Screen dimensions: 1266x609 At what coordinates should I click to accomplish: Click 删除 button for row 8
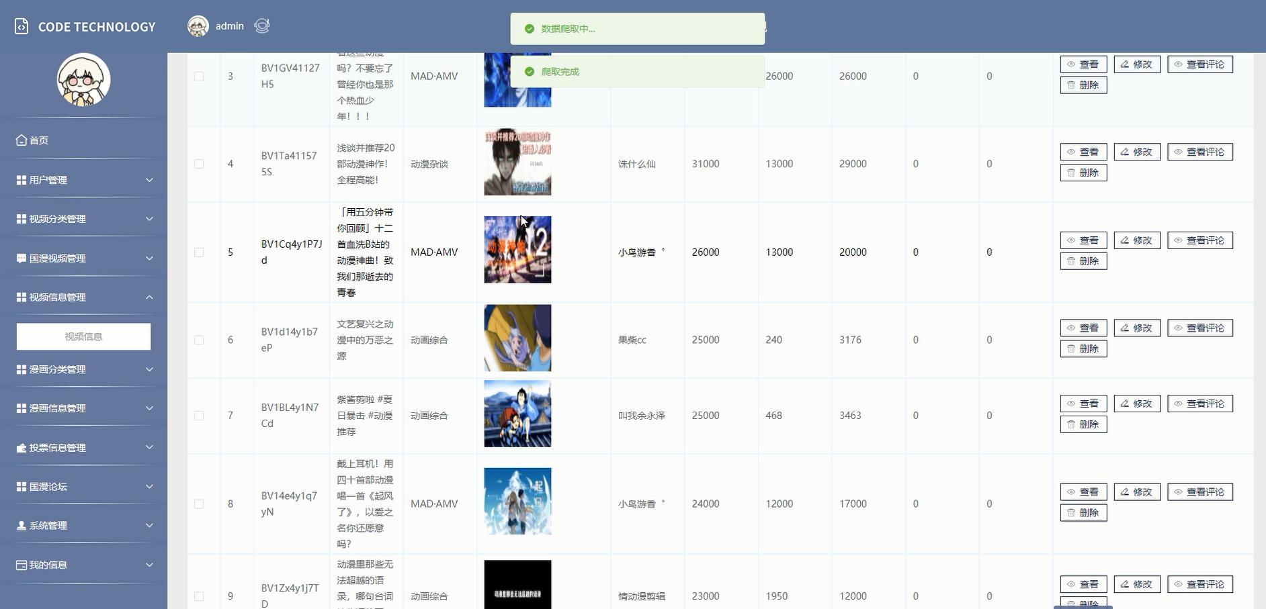[1083, 513]
